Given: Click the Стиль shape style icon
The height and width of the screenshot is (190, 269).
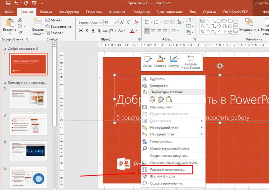Looking at the screenshot, I should click(x=146, y=59).
